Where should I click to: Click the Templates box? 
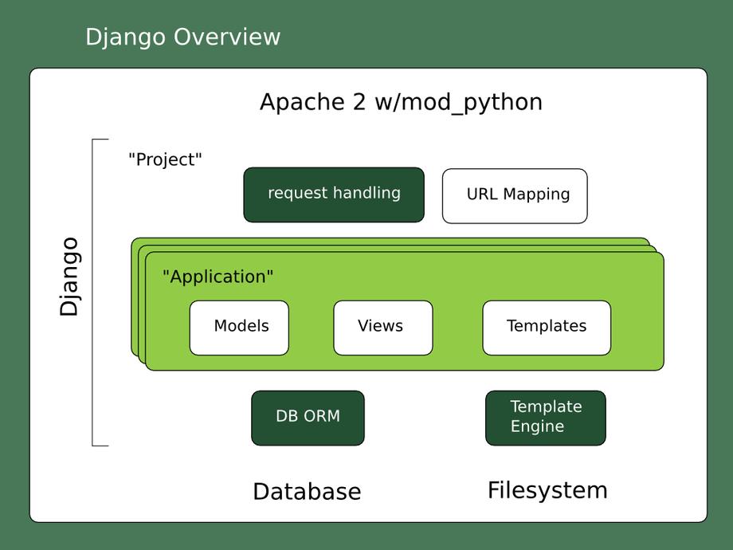click(547, 328)
